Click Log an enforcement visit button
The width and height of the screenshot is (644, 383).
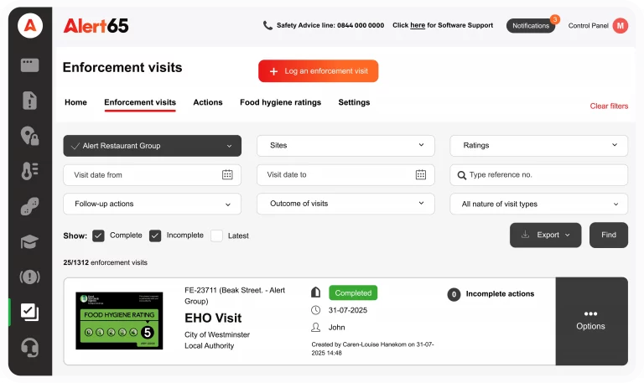pyautogui.click(x=318, y=71)
